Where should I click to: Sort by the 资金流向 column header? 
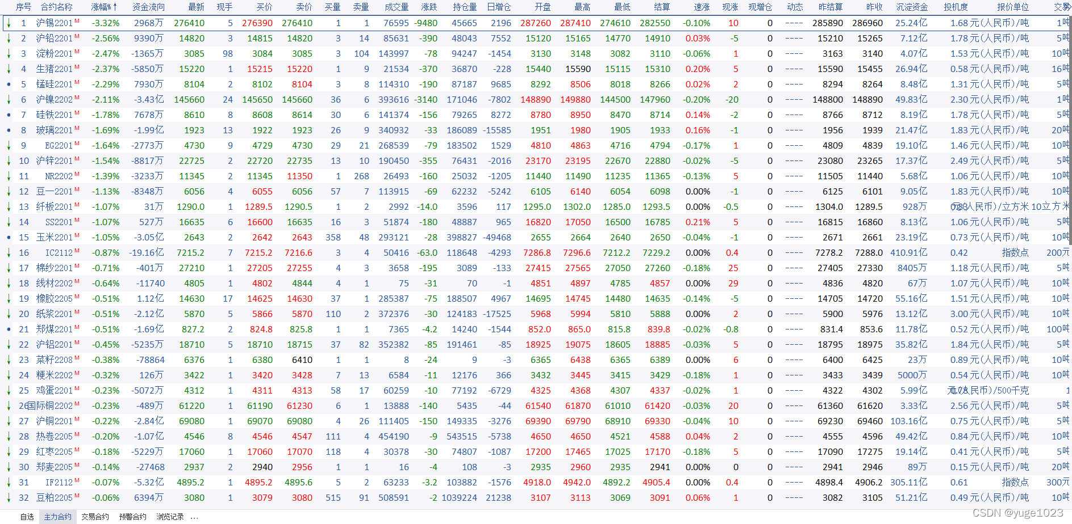coord(148,7)
